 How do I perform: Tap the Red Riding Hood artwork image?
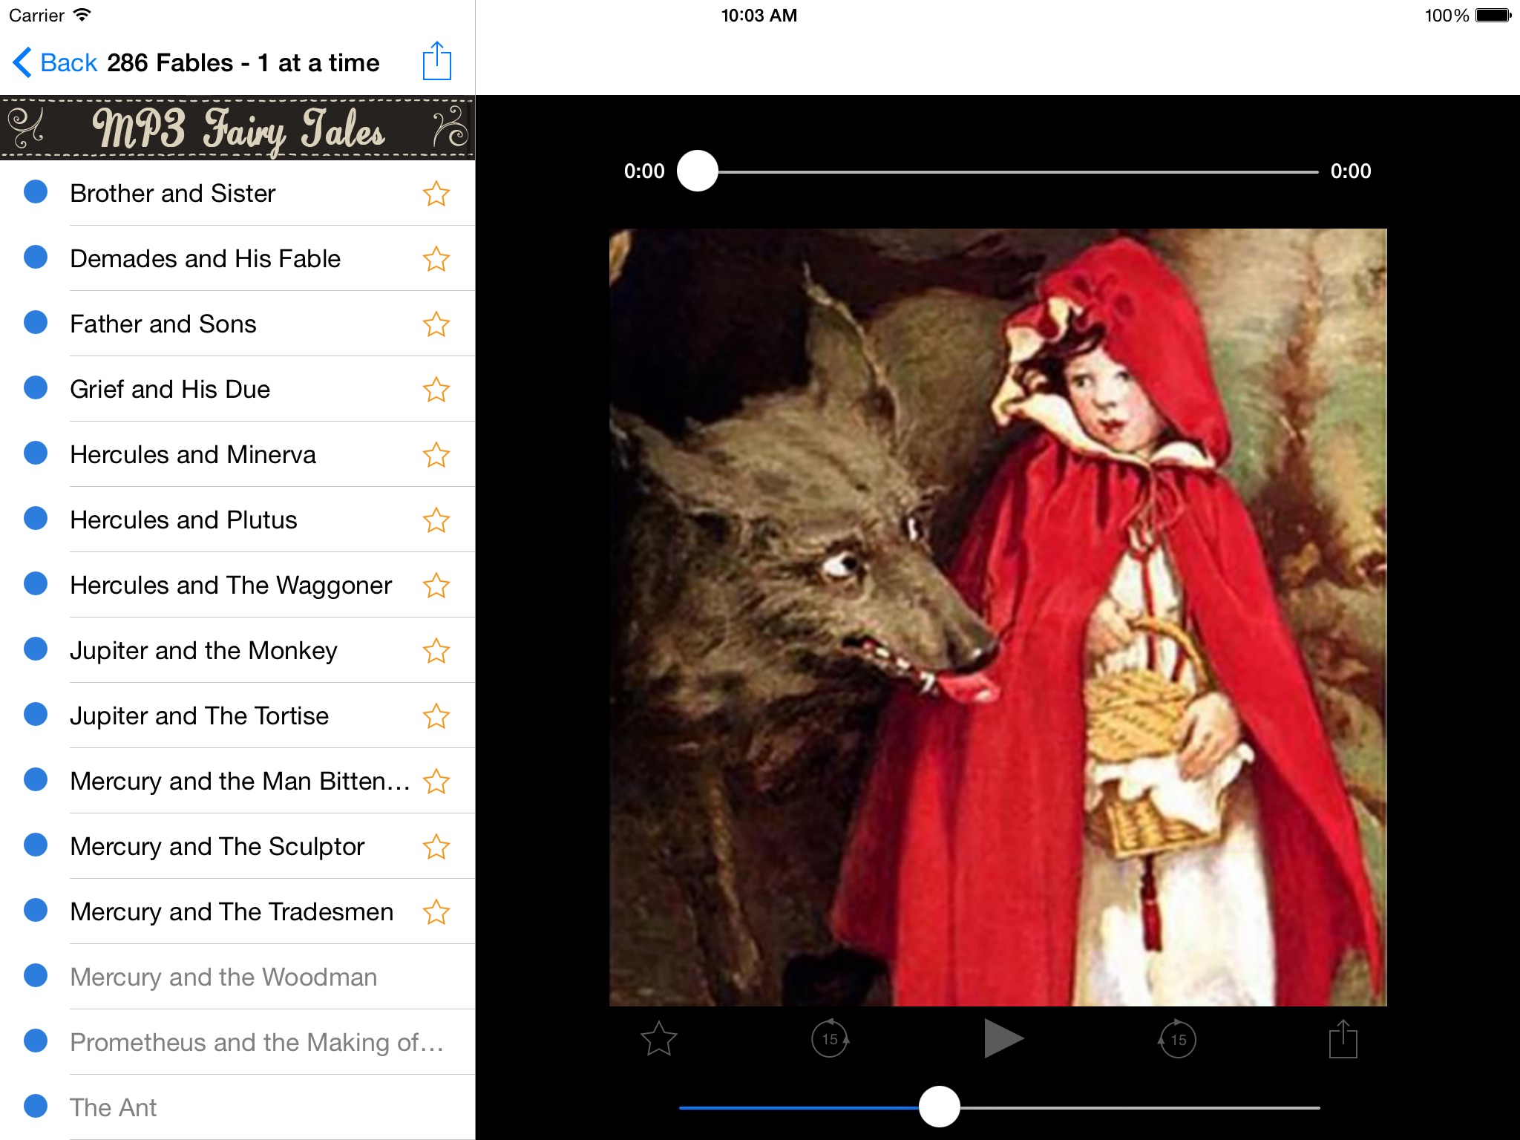[x=997, y=617]
